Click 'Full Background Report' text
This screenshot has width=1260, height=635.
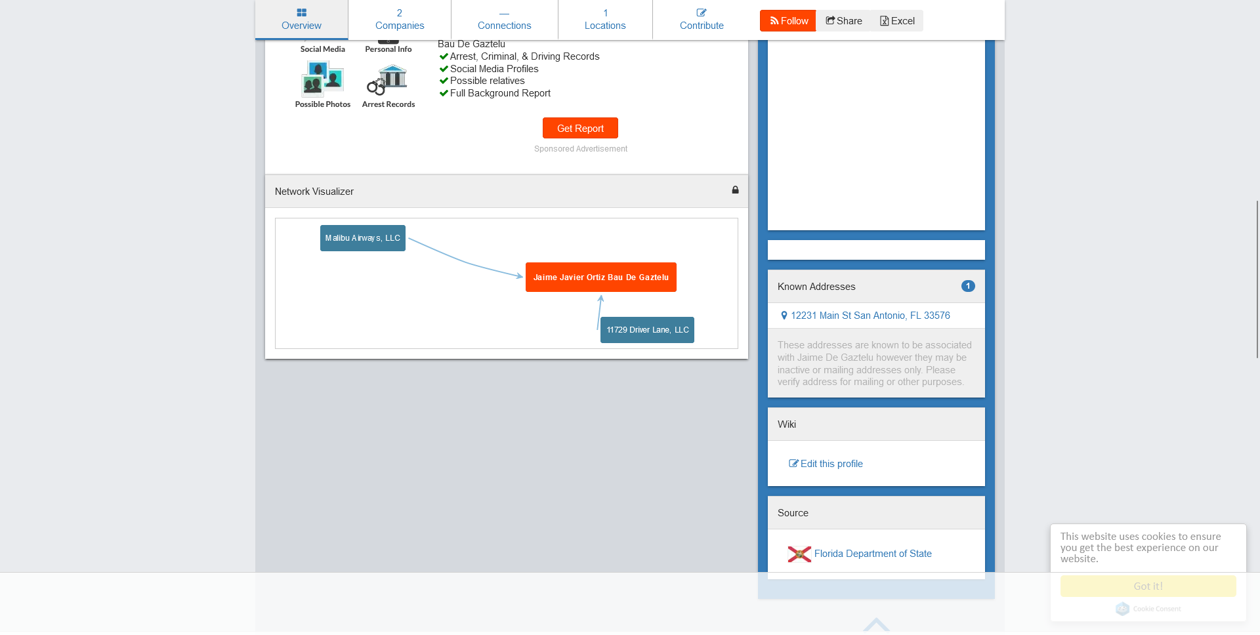point(500,93)
